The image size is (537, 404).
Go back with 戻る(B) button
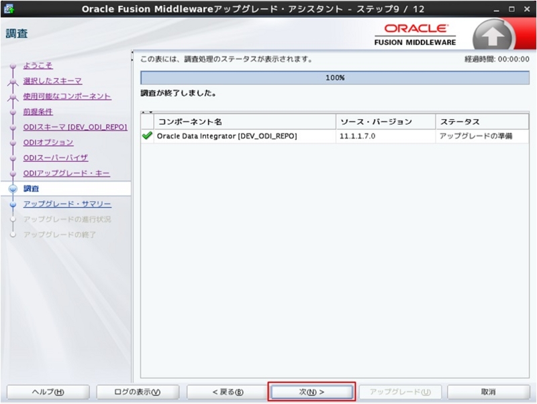click(x=228, y=392)
